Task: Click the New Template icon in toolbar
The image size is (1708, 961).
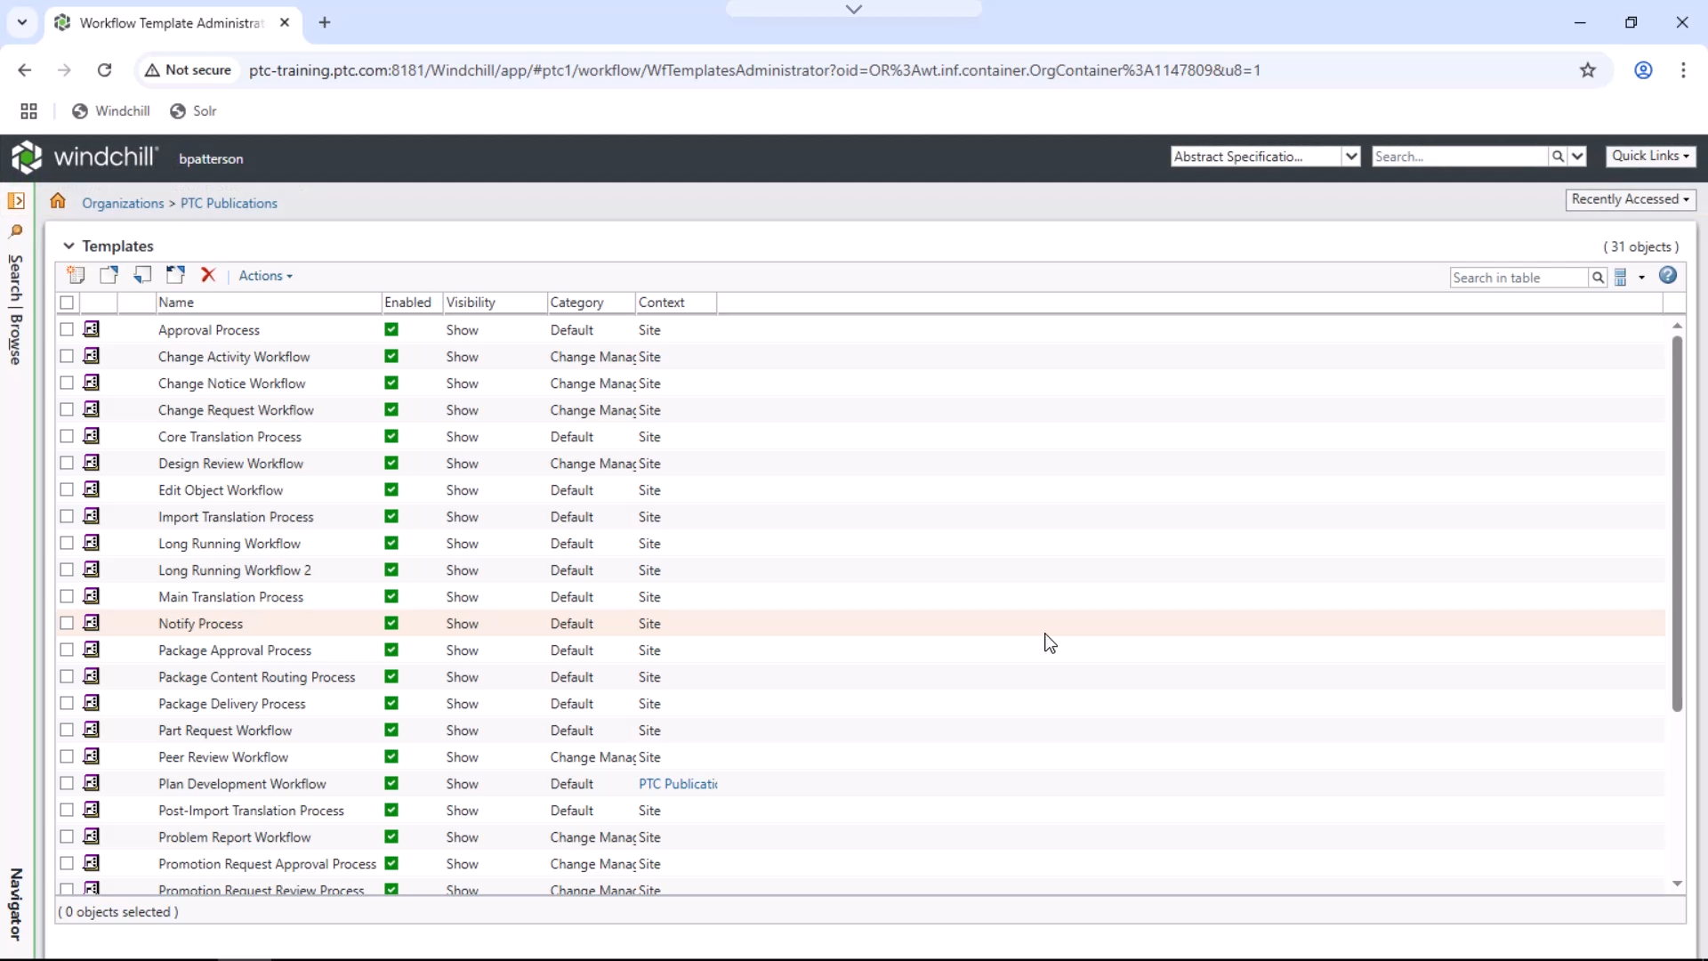Action: (x=76, y=275)
